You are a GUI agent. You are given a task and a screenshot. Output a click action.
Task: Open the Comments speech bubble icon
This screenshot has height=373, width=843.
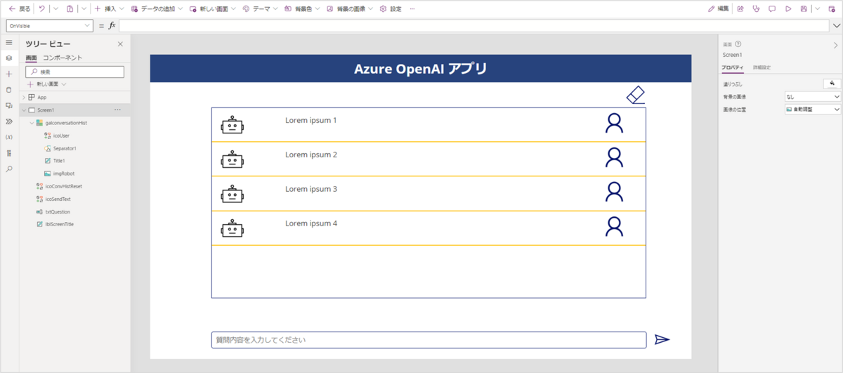(x=772, y=8)
